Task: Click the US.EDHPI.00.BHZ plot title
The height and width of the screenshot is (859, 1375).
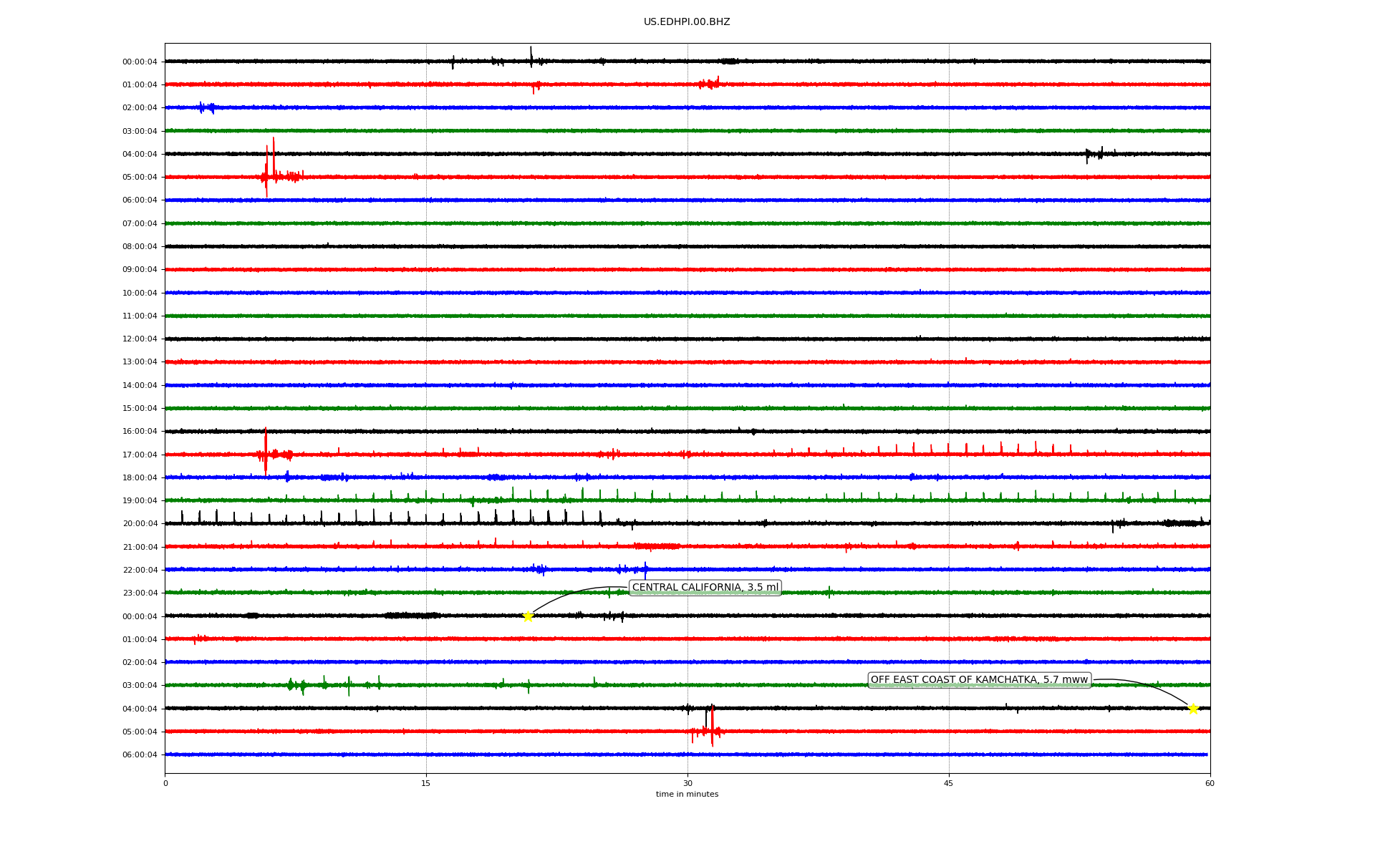Action: click(686, 22)
